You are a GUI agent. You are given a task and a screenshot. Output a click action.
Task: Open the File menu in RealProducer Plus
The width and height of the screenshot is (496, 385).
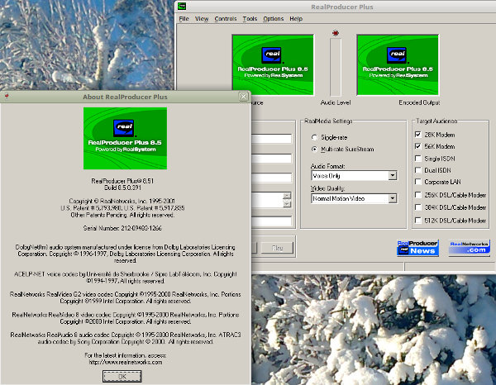(184, 19)
